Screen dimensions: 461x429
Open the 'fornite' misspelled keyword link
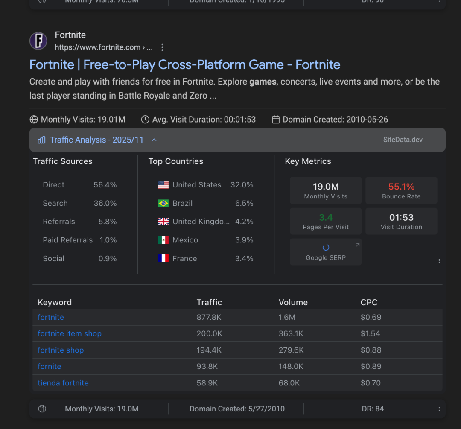coord(50,366)
